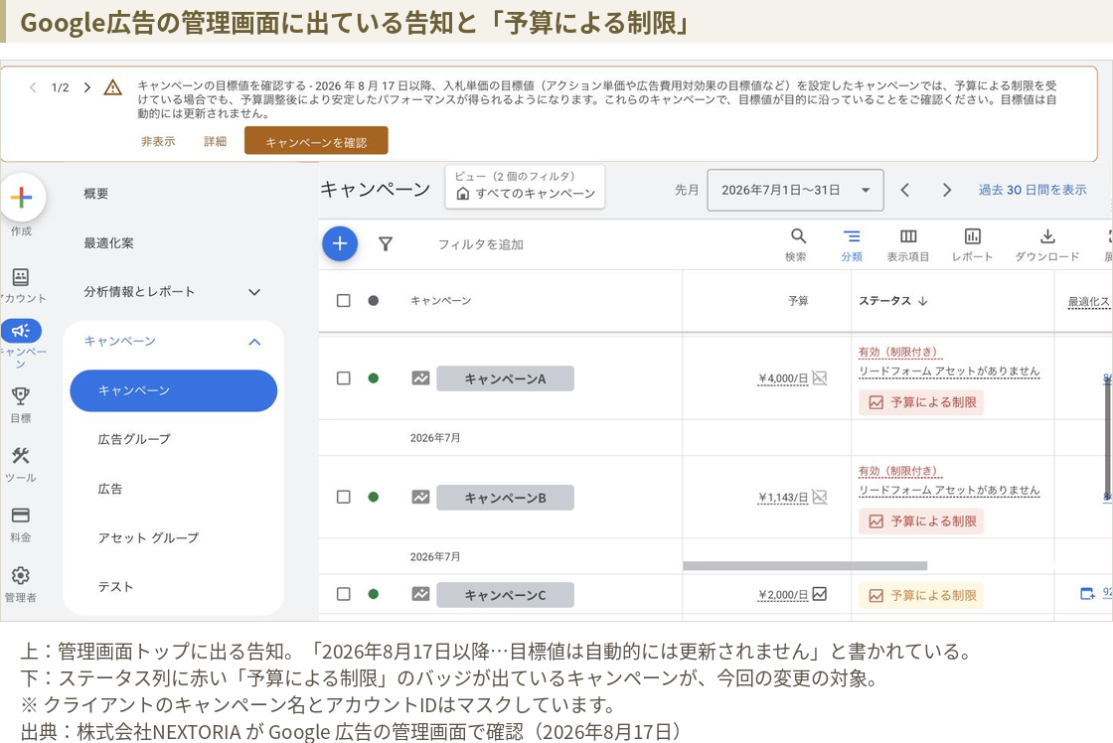The width and height of the screenshot is (1113, 743).
Task: Select the highlighted キャンペーン nav item
Action: coord(173,390)
